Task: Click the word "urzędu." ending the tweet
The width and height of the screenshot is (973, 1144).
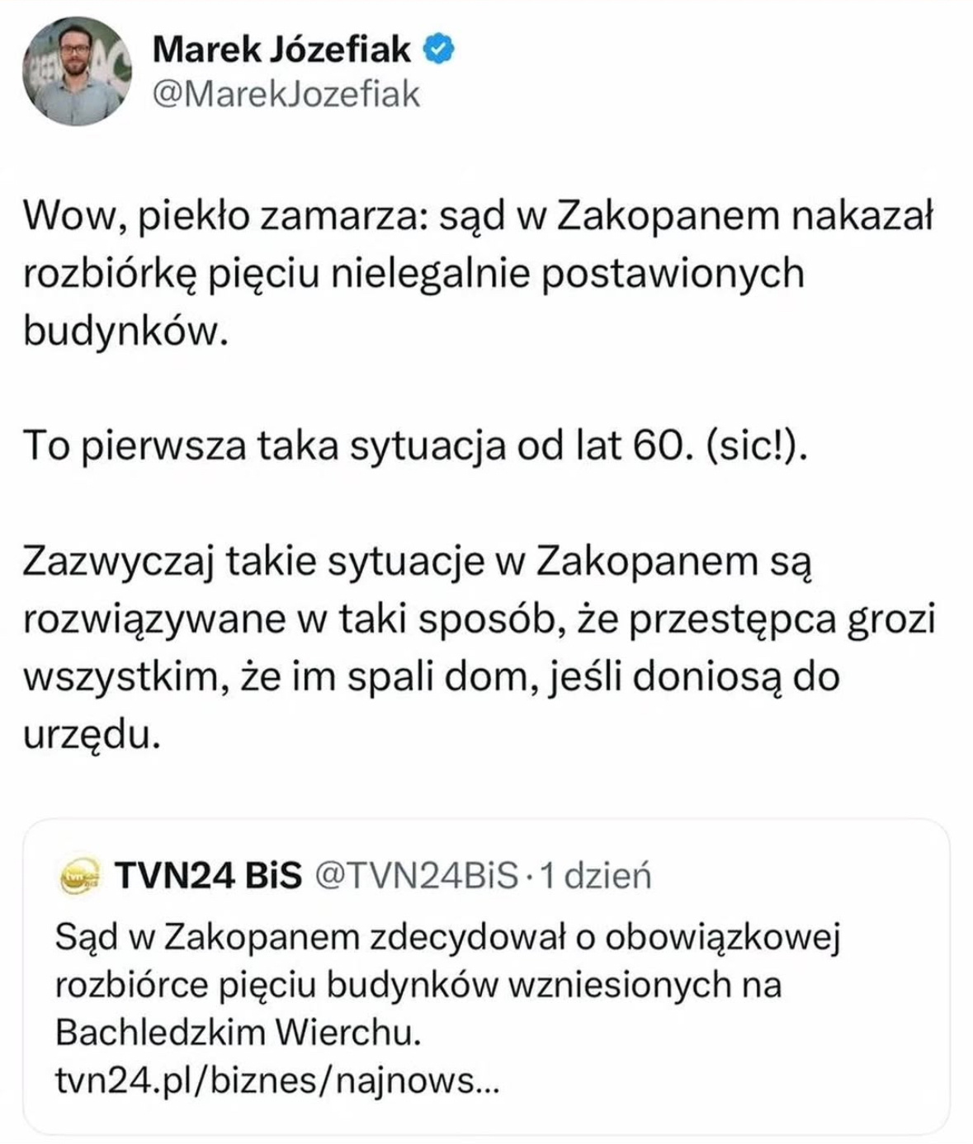Action: (x=90, y=734)
